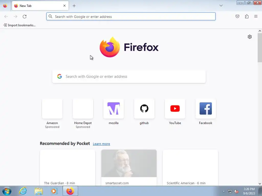Open the YouTube shortcut tile

[175, 112]
